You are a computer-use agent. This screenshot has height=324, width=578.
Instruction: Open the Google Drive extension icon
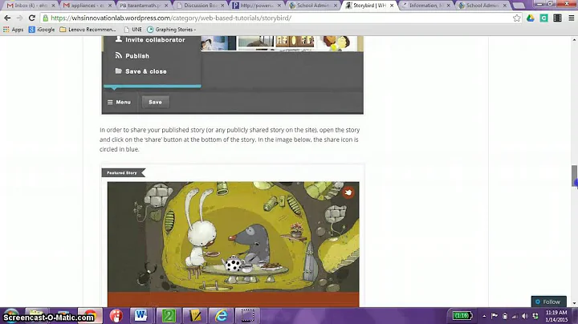(x=531, y=18)
